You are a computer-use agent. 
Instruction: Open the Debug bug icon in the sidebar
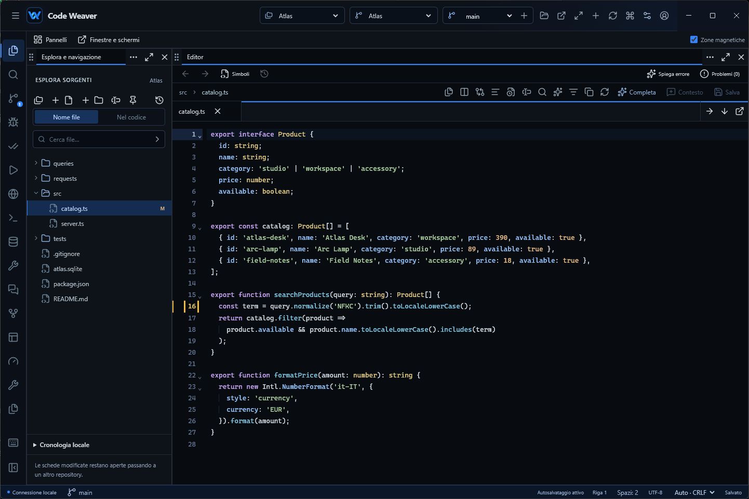(14, 123)
